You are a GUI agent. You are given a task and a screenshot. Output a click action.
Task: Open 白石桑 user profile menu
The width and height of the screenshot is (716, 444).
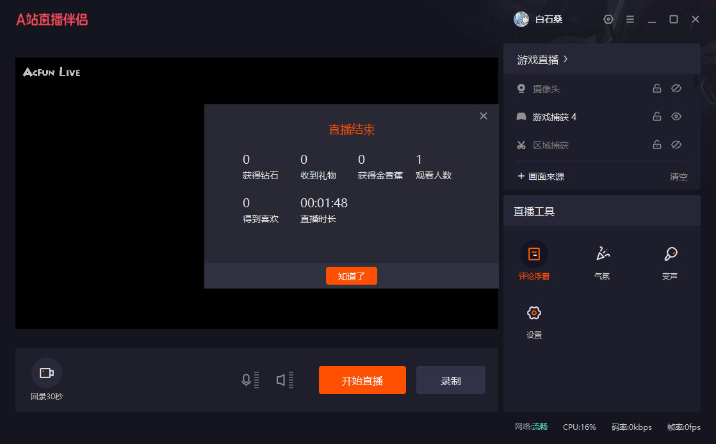click(x=539, y=19)
